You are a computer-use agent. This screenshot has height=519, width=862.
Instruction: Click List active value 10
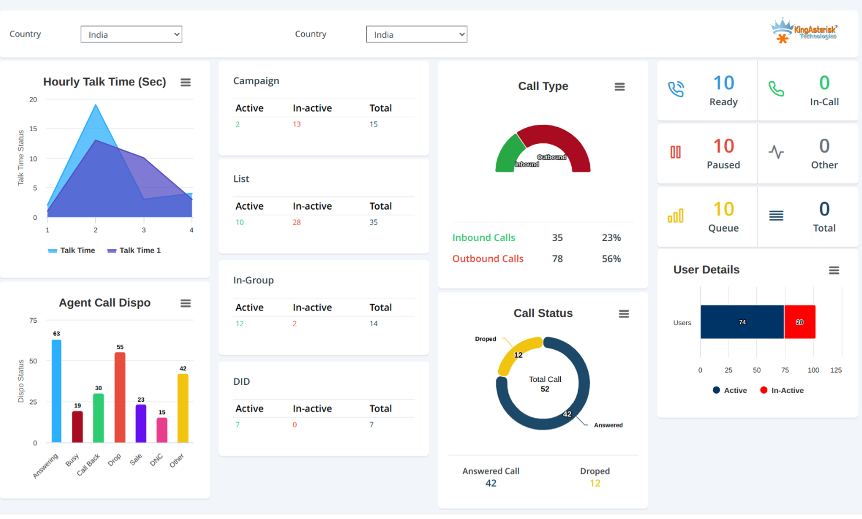[x=239, y=222]
